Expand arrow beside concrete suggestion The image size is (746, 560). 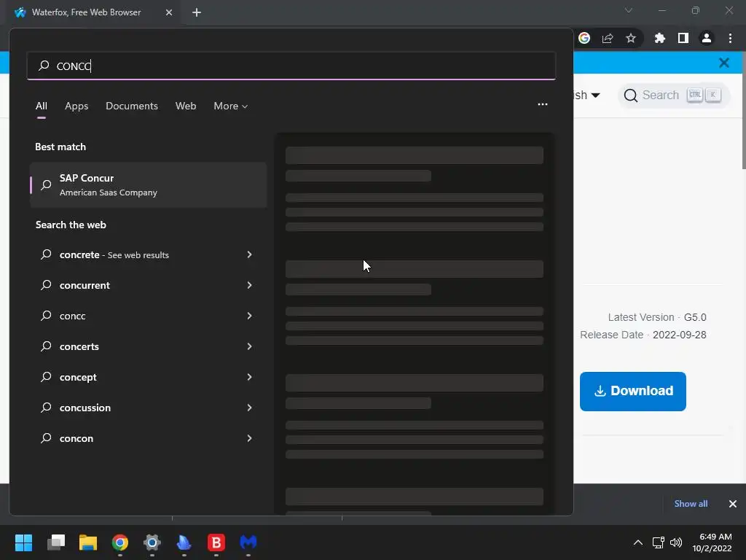tap(249, 254)
